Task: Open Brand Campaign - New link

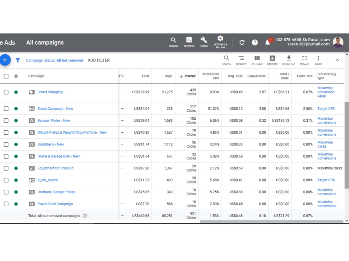Action: point(55,109)
